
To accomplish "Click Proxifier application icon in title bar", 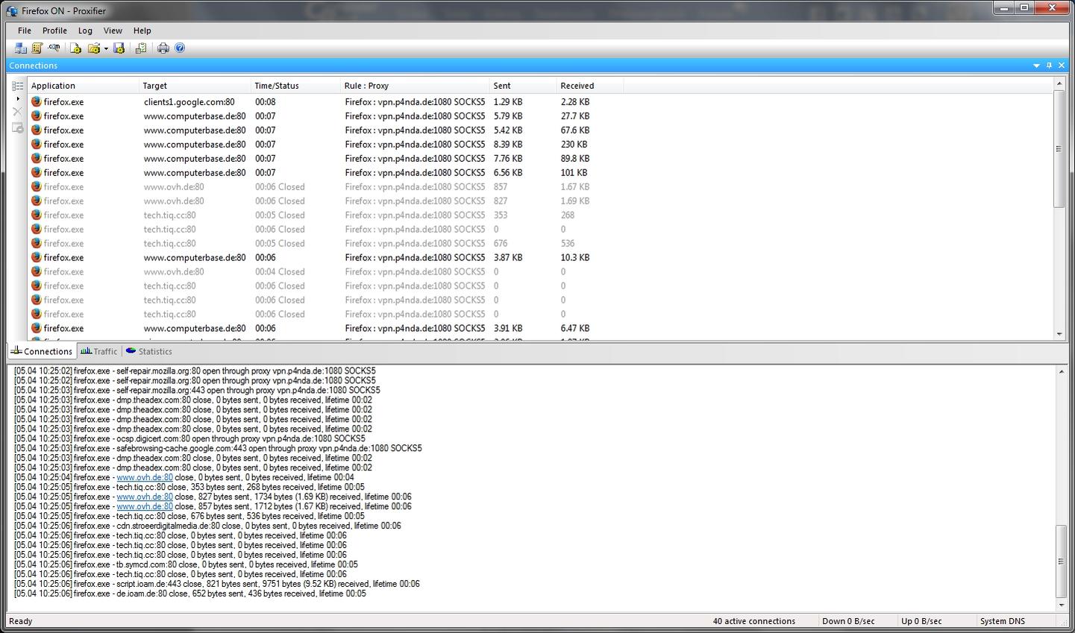I will tap(12, 11).
